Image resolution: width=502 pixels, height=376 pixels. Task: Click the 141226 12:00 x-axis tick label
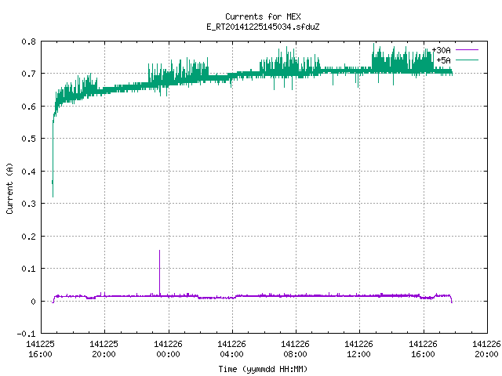coord(359,349)
